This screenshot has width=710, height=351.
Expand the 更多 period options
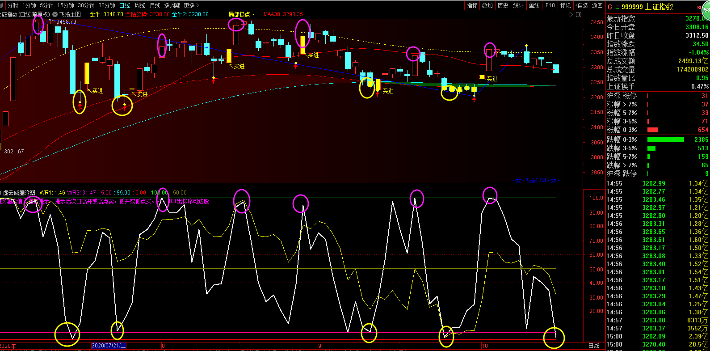[191, 5]
